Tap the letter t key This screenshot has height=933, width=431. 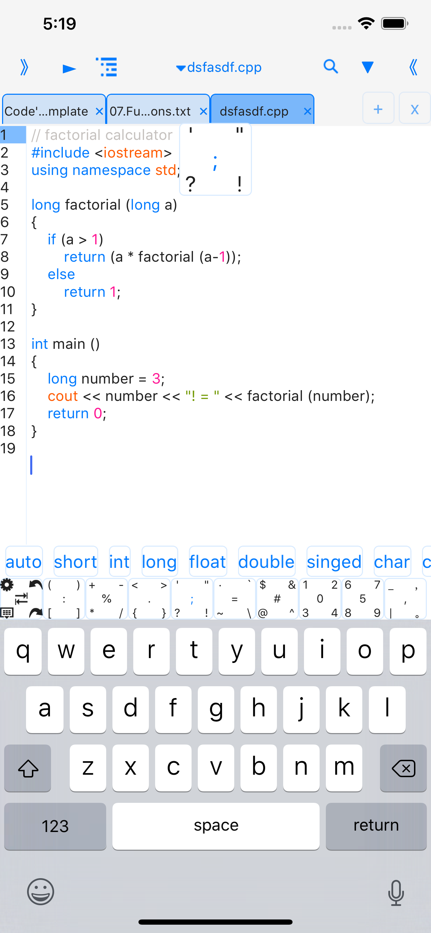click(x=194, y=651)
